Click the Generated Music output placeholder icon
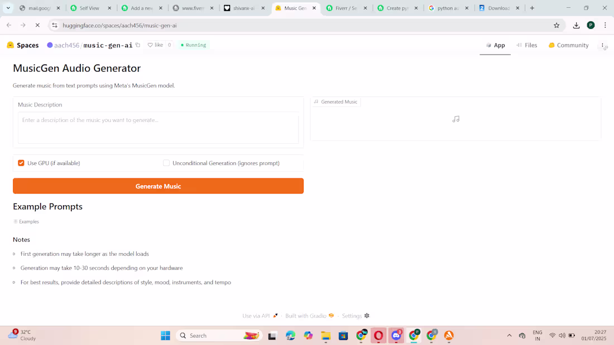 (x=456, y=119)
